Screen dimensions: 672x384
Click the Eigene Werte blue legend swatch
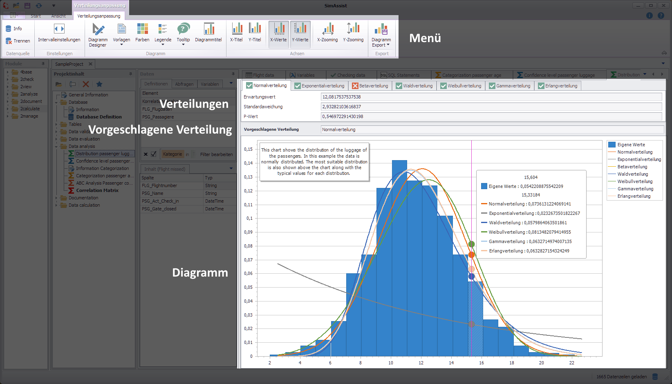click(612, 144)
